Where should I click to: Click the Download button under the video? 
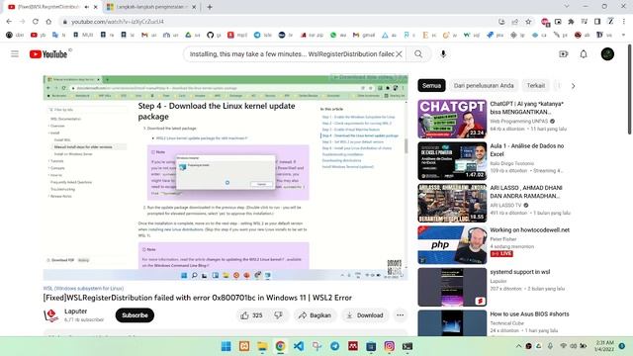click(364, 315)
